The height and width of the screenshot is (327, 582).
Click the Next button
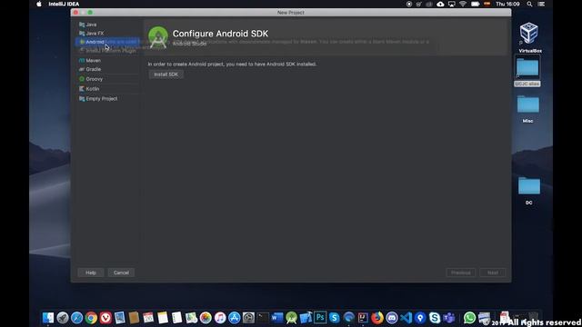[x=493, y=272]
